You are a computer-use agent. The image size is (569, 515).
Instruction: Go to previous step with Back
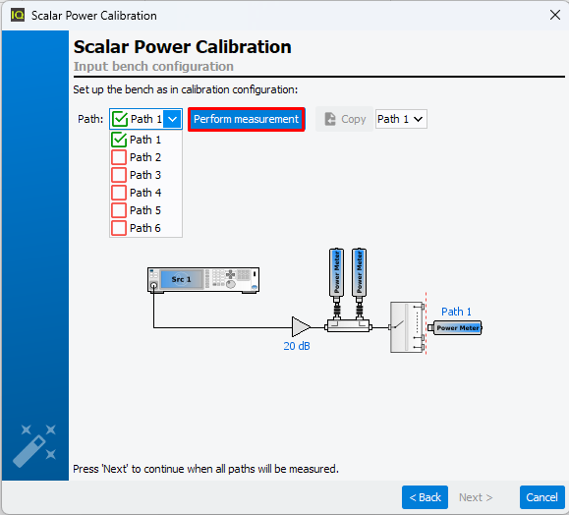click(x=425, y=497)
